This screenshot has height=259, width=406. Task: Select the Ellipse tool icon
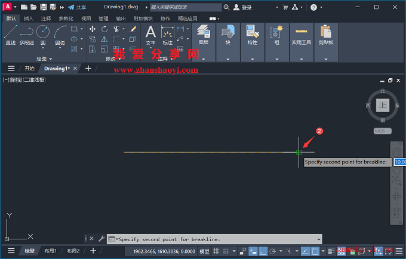74,39
